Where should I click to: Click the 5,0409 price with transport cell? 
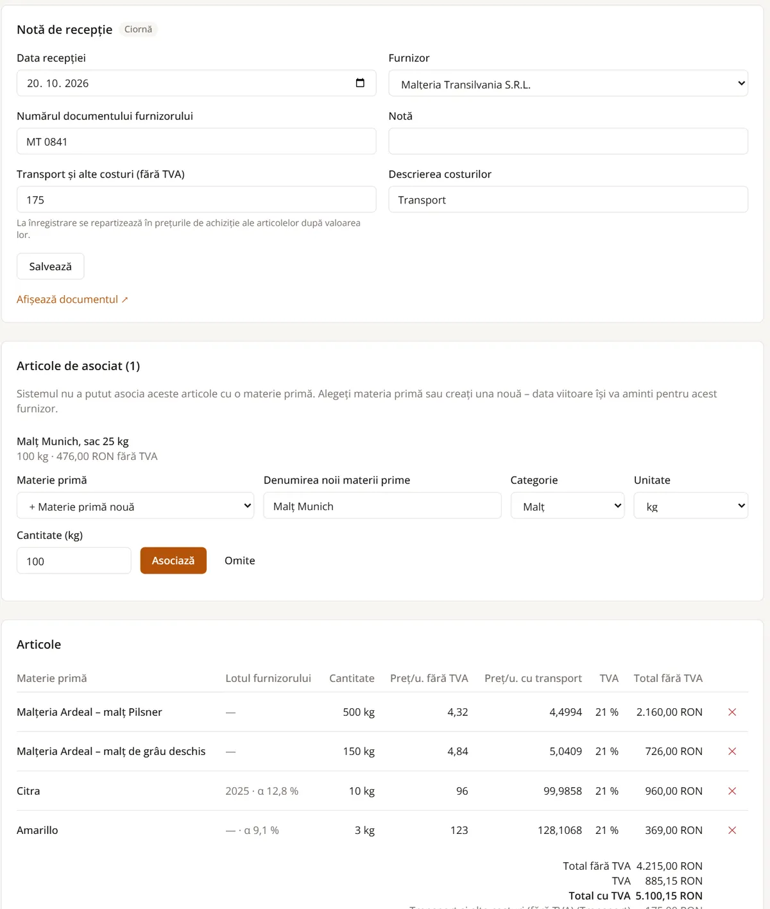[565, 751]
